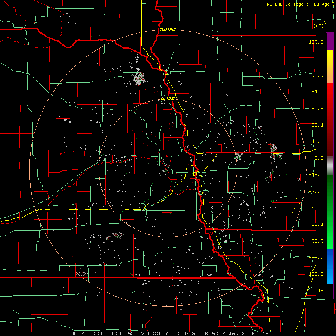Pick the blue segment of the color bar
The image size is (336, 336).
click(330, 266)
